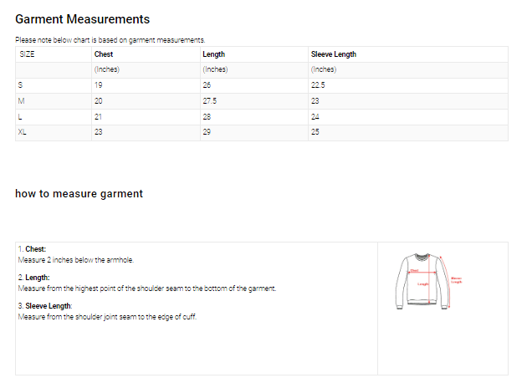
Task: Click the XL chest value 23
Action: tap(99, 133)
